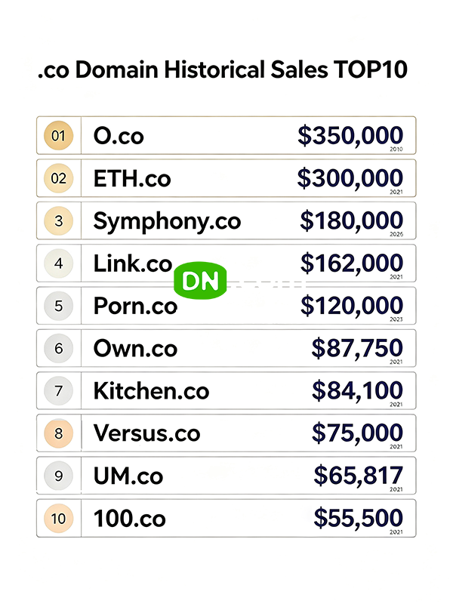The width and height of the screenshot is (453, 604).
Task: Click the green DN logo
Action: [200, 280]
